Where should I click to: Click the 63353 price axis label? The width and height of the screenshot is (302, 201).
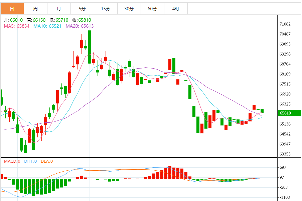(285, 154)
